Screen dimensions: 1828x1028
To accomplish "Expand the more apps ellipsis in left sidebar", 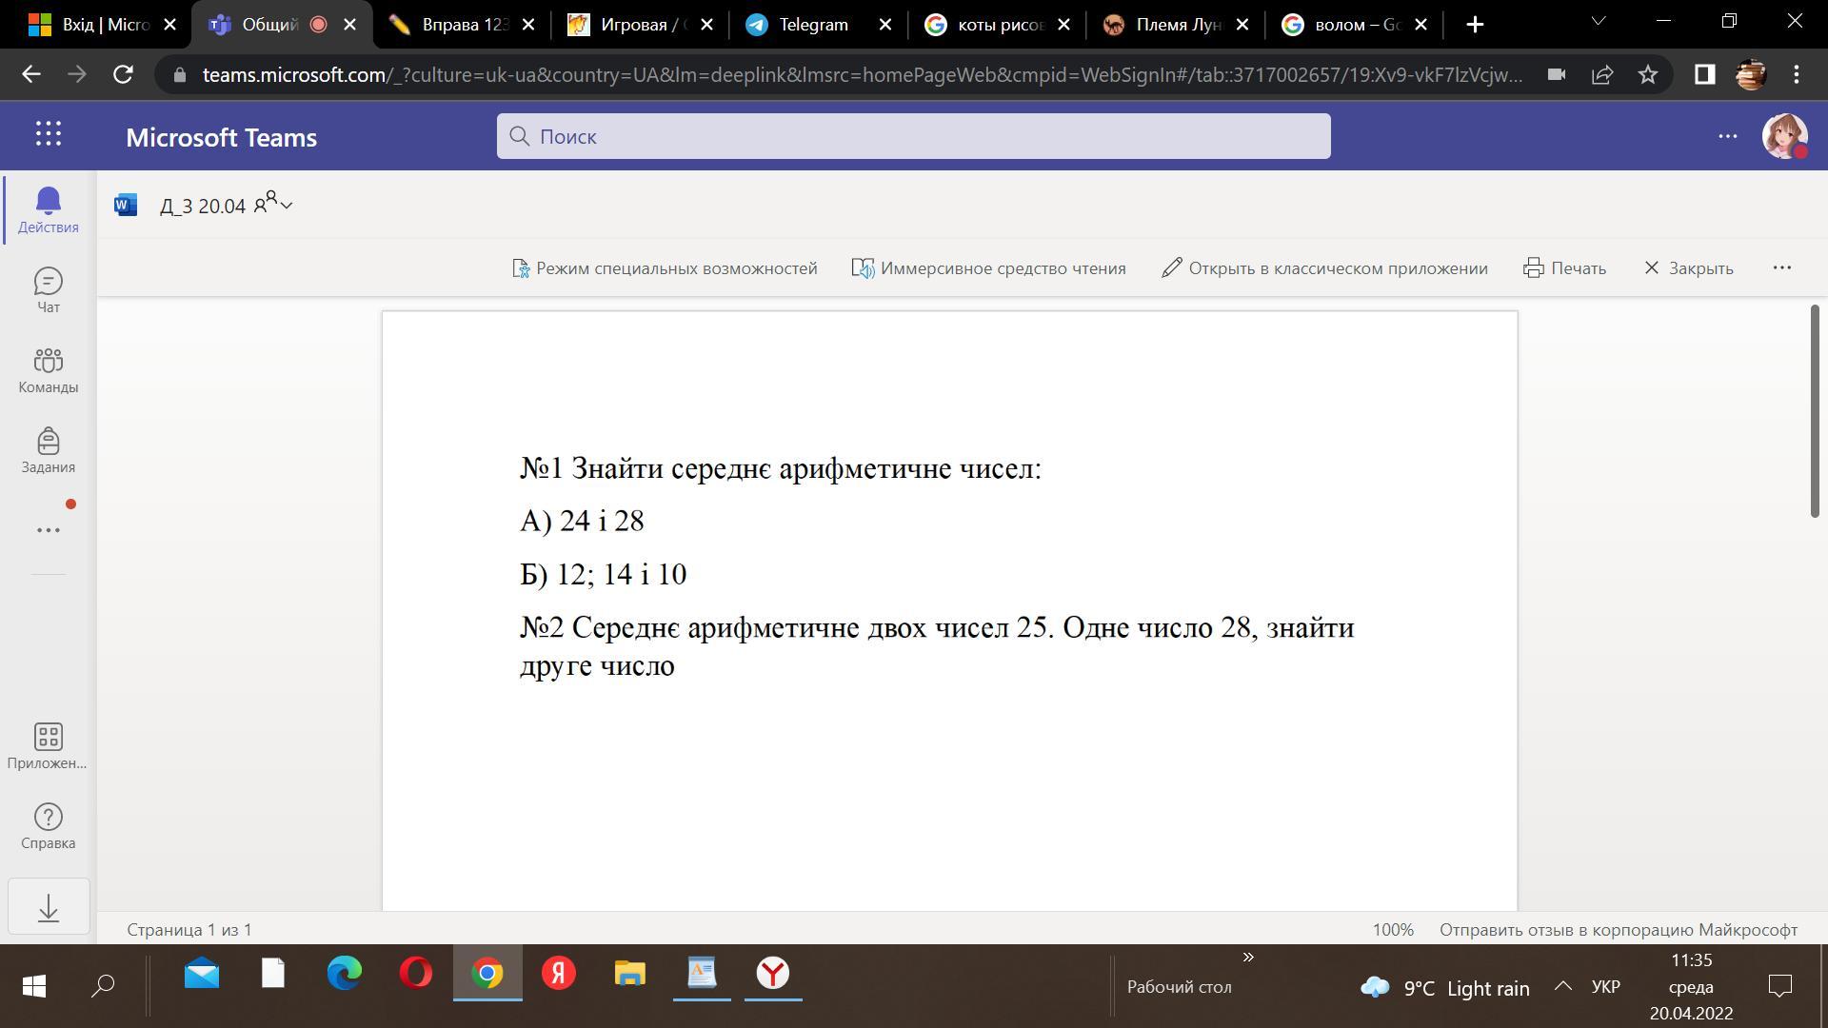I will point(48,530).
